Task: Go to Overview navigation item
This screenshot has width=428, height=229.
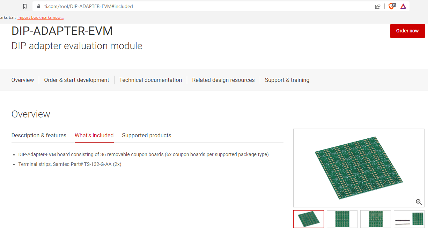Action: click(23, 80)
